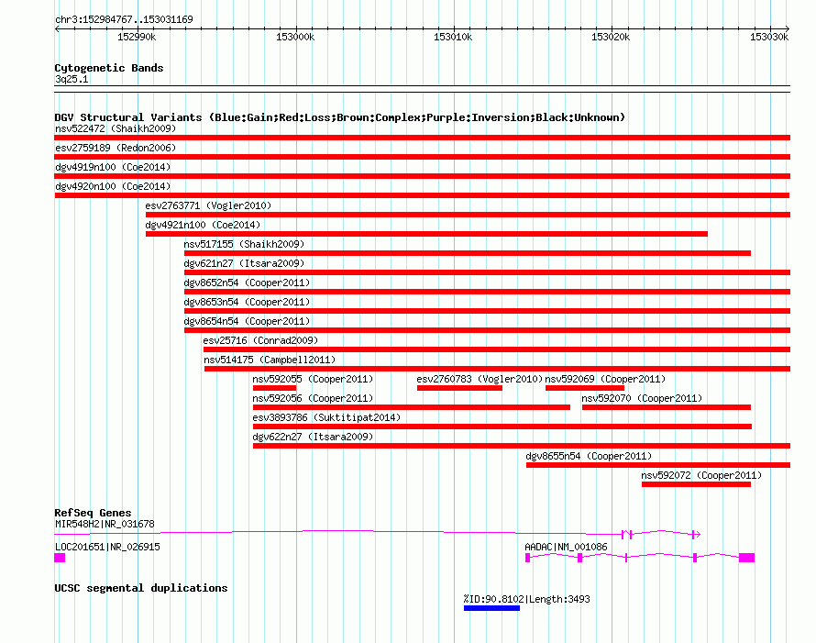Click the red loss bar under dgv8655n54

coord(658,465)
